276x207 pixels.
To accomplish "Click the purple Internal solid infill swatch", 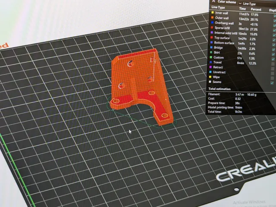I will 212,32.
